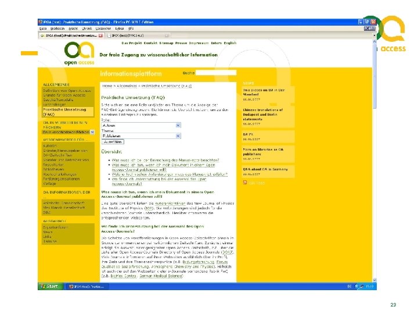Open Definition von Open Access sidebar link
Viewport: 418px width, 314px height.
point(67,91)
